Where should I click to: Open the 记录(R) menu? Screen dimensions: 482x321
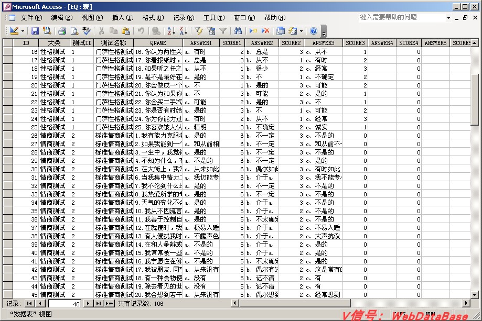pos(183,18)
